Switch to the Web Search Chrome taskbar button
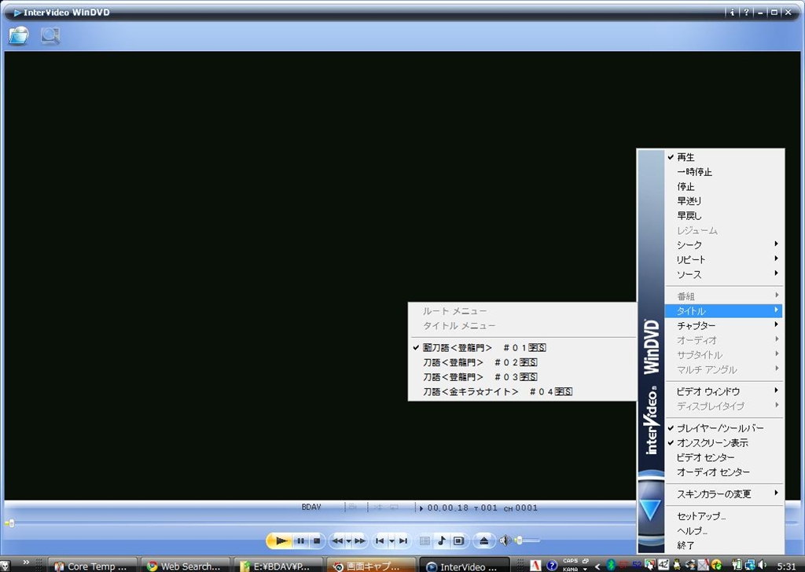Screen dimensions: 805x572 click(186, 566)
